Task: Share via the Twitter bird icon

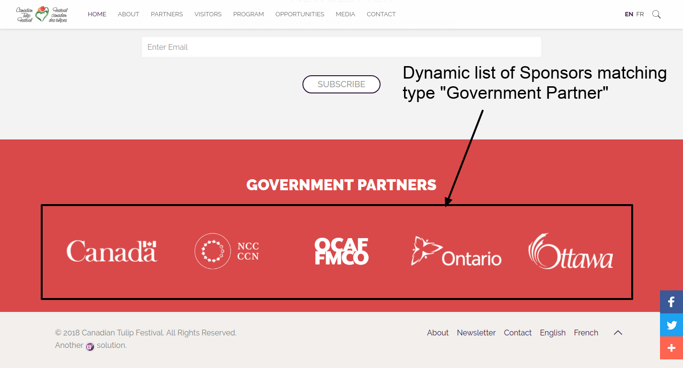Action: (x=671, y=325)
